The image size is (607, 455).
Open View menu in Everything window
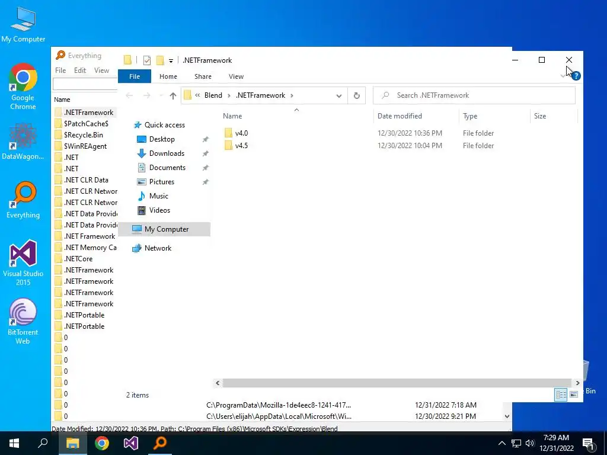pos(101,71)
